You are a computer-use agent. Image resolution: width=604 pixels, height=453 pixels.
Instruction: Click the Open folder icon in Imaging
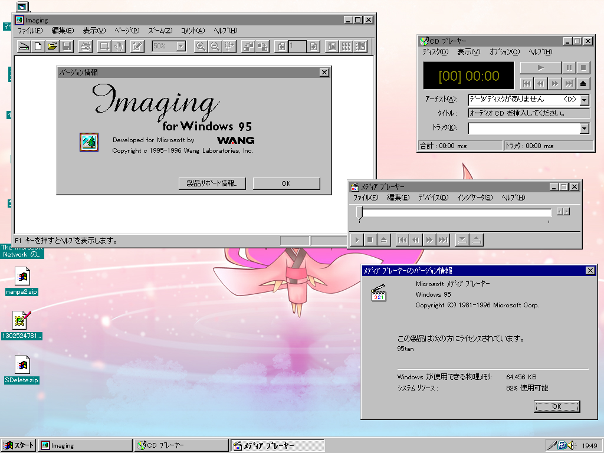point(52,47)
